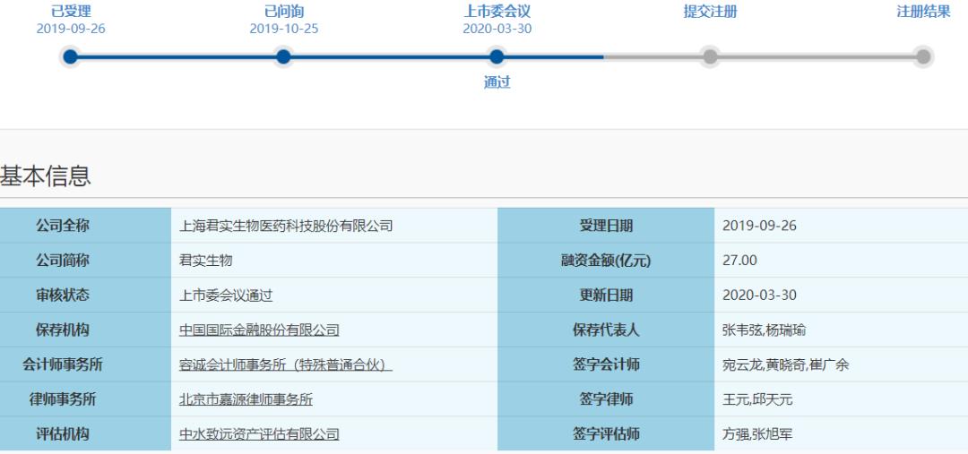Click the 签字律师 header cell
Image resolution: width=968 pixels, height=454 pixels.
606,399
